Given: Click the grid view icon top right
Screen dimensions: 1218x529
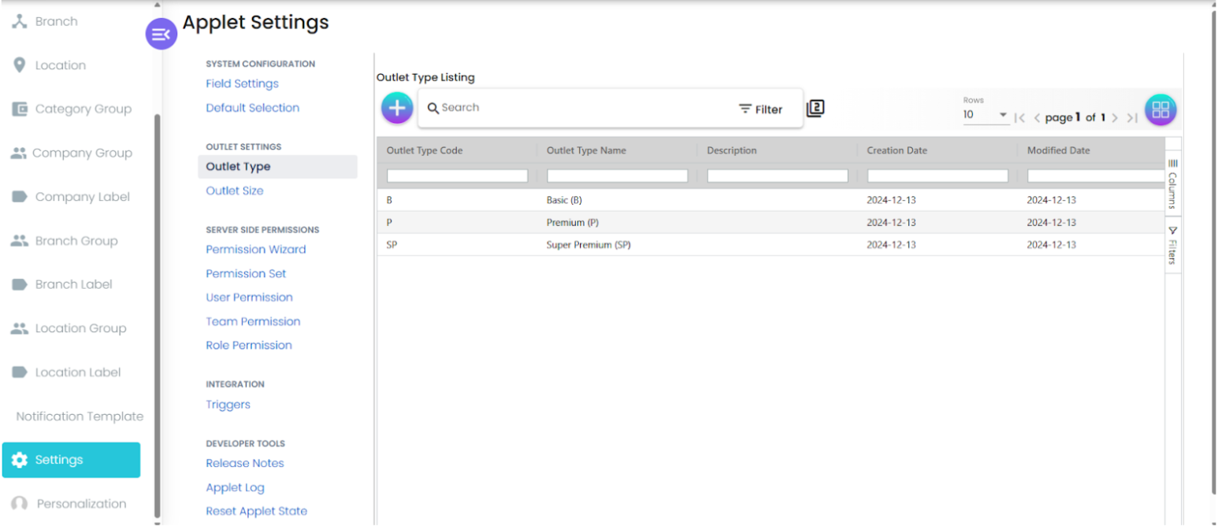Looking at the screenshot, I should (x=1160, y=110).
